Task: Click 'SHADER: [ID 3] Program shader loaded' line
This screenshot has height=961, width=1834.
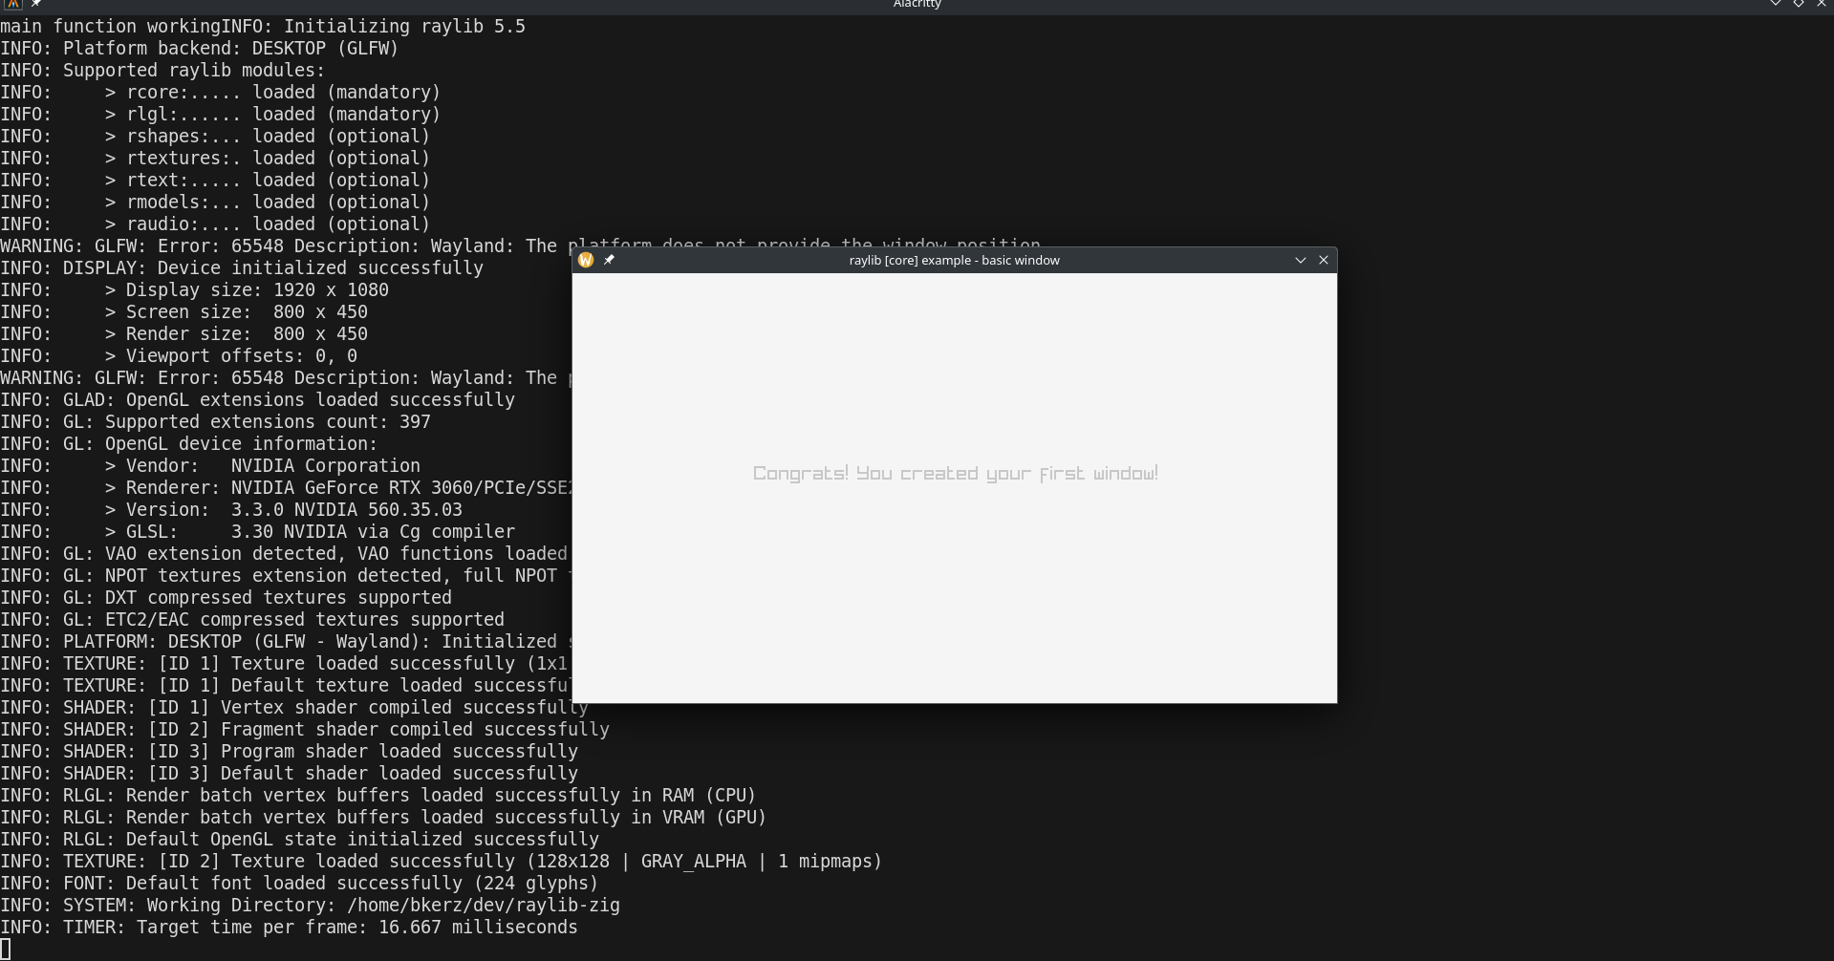Action: coord(289,752)
